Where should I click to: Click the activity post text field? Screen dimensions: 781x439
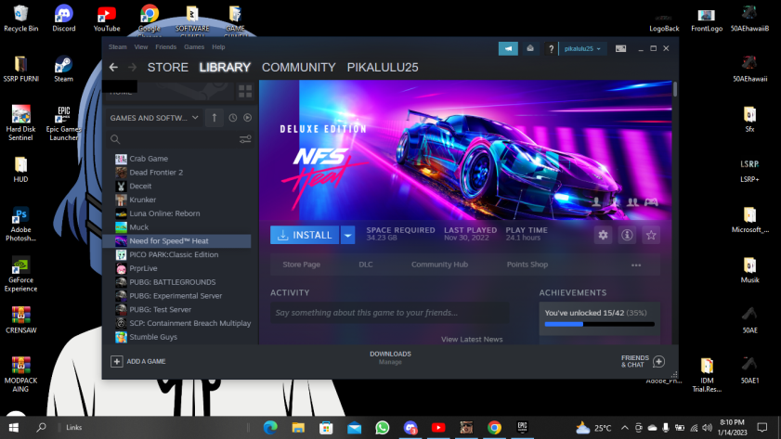(x=389, y=313)
